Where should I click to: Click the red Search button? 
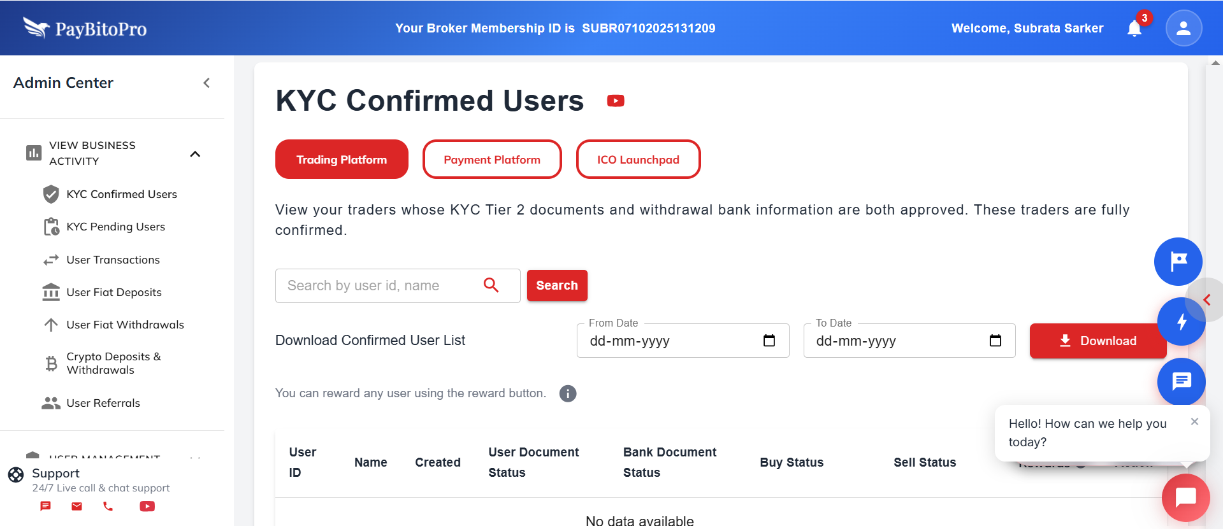point(556,286)
